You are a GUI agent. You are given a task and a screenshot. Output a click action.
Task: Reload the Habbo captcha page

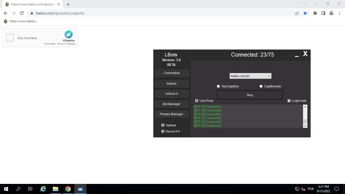(x=22, y=13)
